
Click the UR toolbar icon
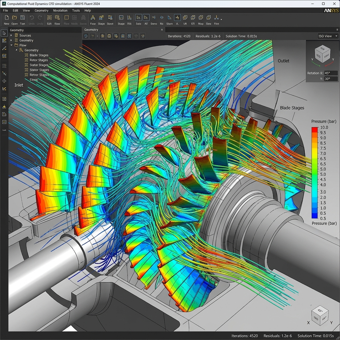click(185, 18)
